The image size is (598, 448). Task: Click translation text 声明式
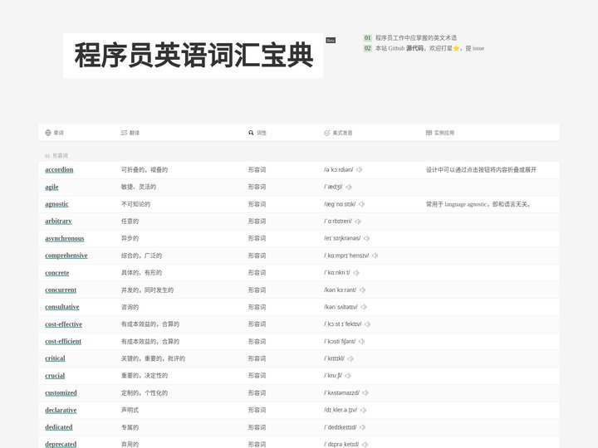130,411
